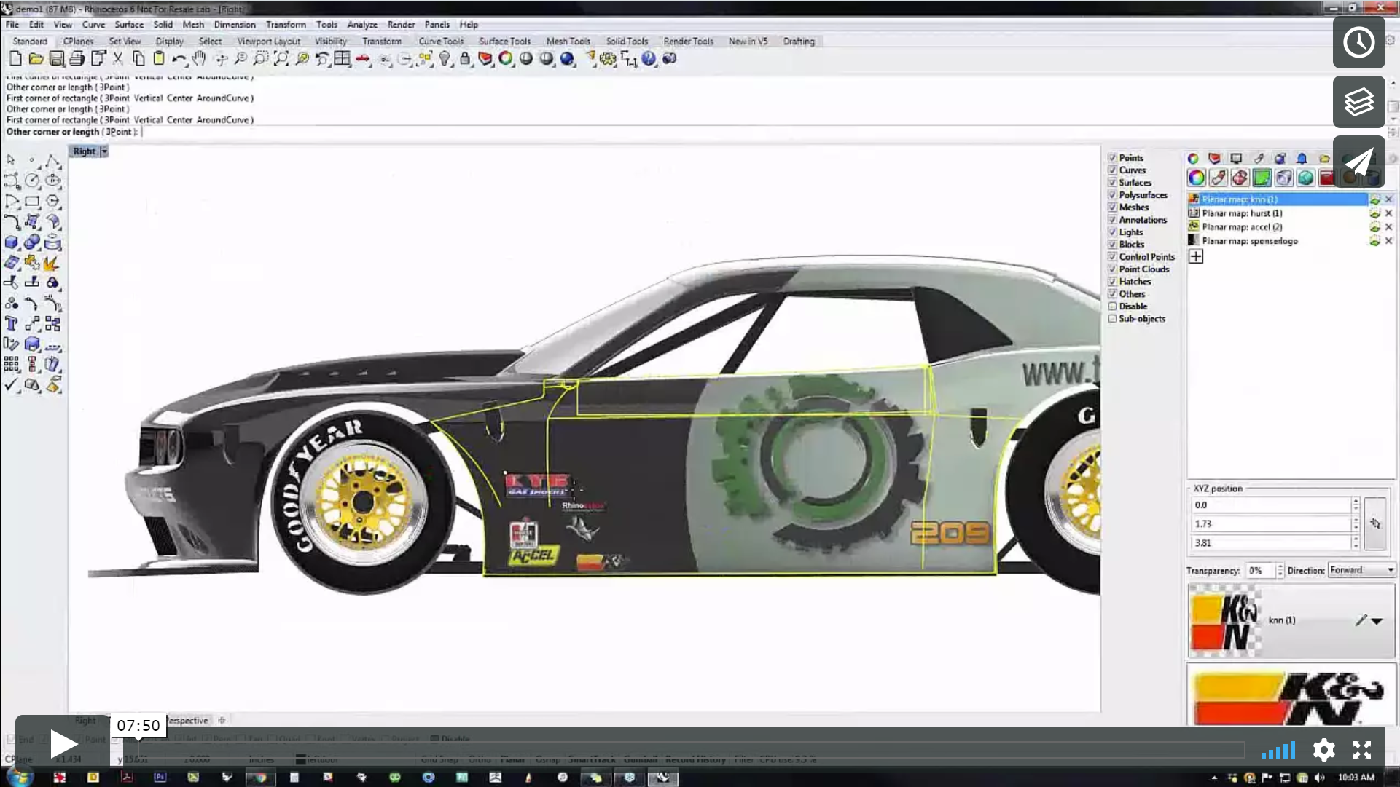Image resolution: width=1400 pixels, height=787 pixels.
Task: Click the Transparency spinner arrows
Action: pyautogui.click(x=1280, y=570)
